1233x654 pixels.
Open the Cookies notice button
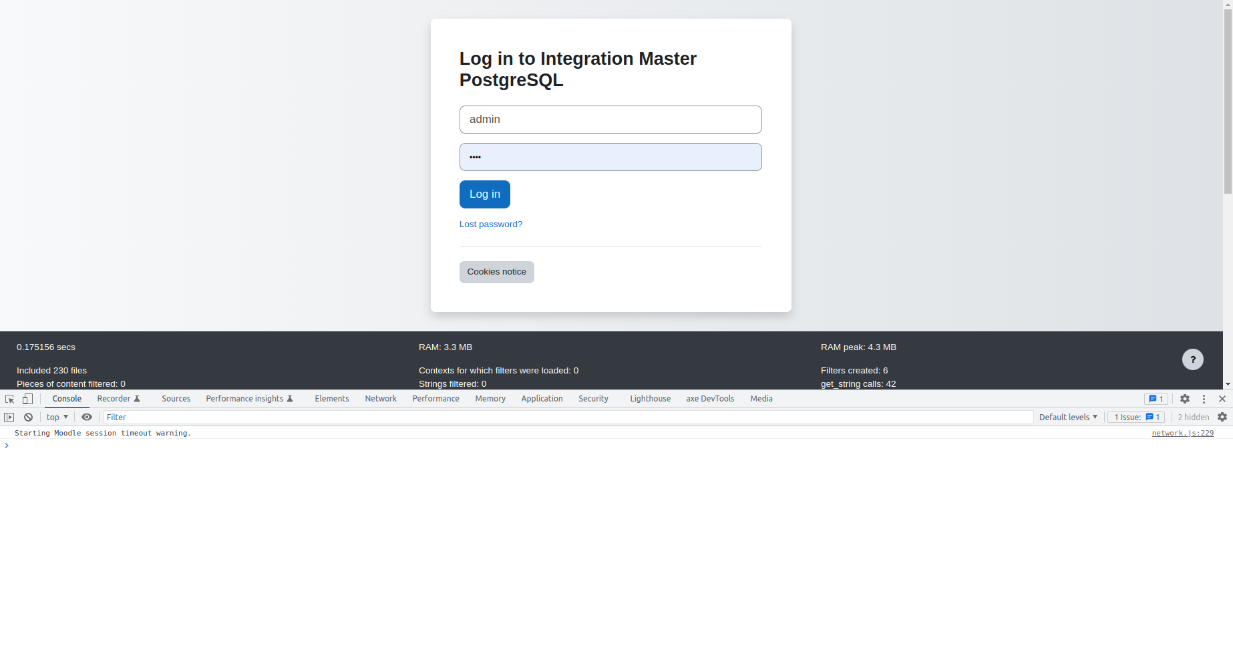tap(497, 272)
